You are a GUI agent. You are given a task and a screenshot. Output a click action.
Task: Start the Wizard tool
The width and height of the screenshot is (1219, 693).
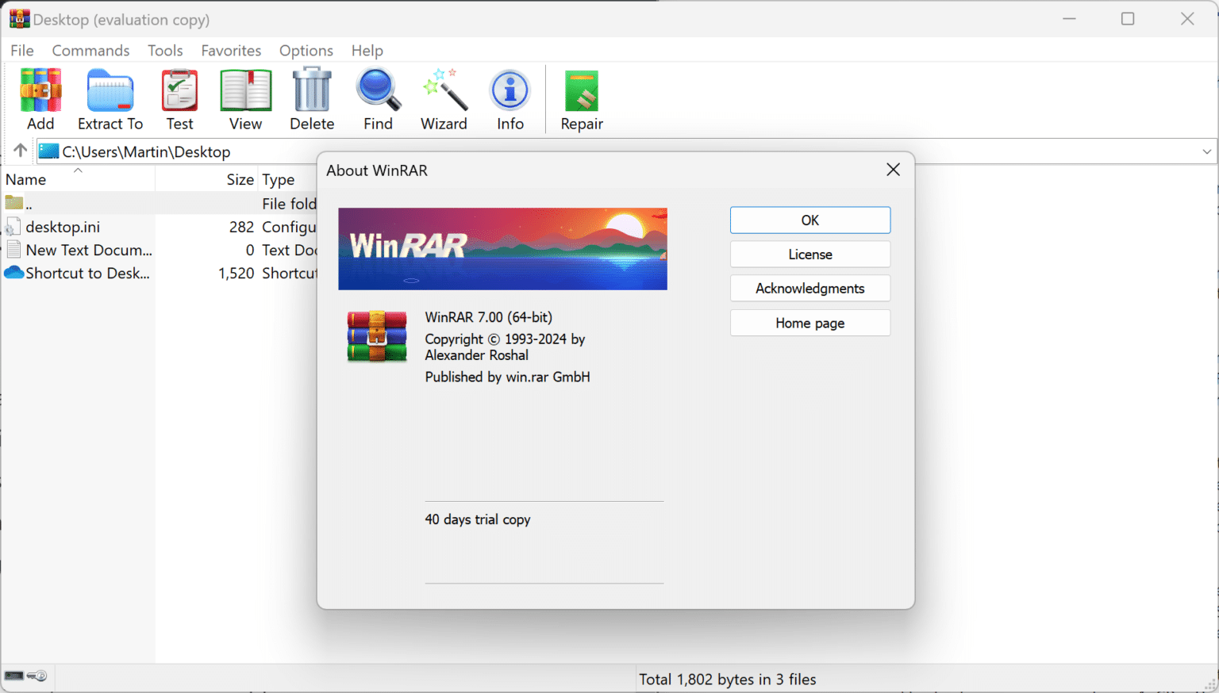[x=443, y=95]
